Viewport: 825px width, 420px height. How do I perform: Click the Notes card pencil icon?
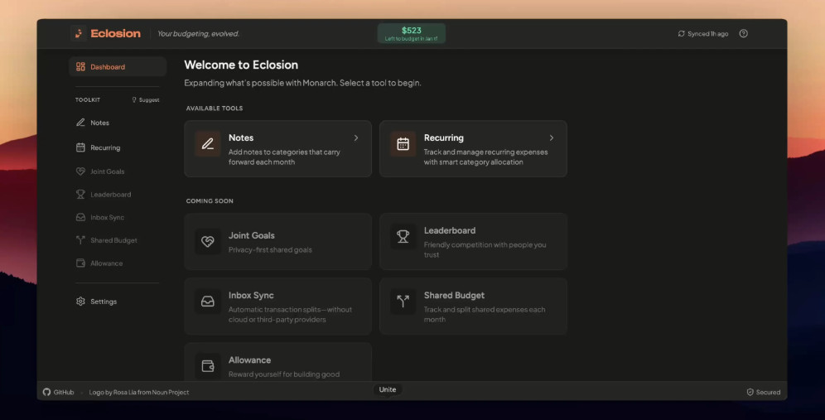click(208, 143)
